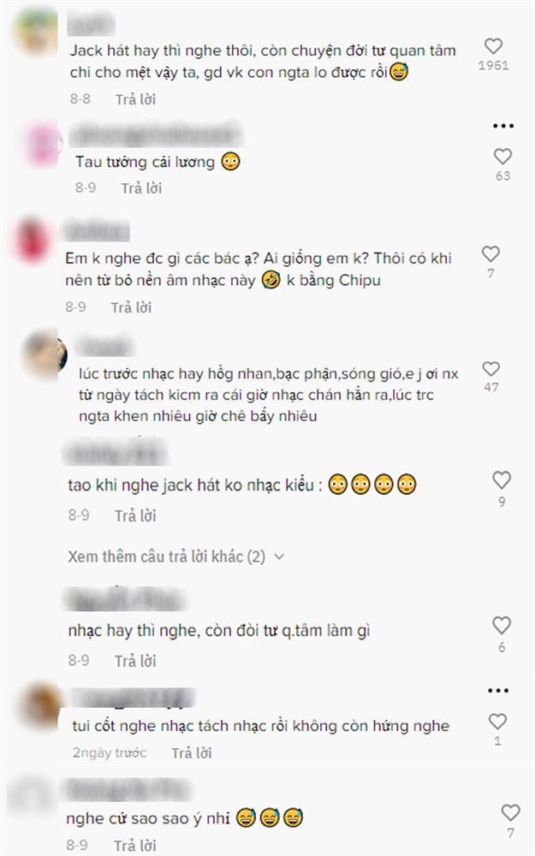Image resolution: width=535 pixels, height=856 pixels.
Task: Reply to 'Tau tưởng cải lương' comment
Action: 141,188
